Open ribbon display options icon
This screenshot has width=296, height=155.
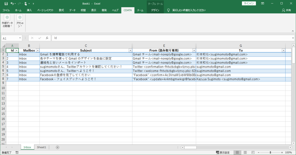click(x=262, y=3)
